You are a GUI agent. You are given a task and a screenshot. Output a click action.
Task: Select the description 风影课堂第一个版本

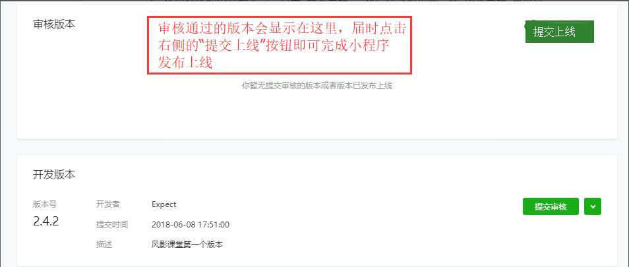pos(187,245)
